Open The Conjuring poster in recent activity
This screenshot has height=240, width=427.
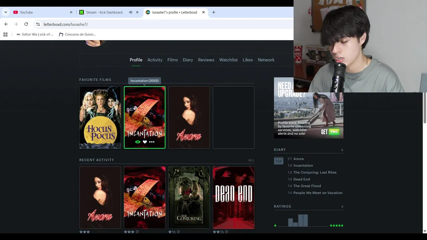(x=189, y=198)
